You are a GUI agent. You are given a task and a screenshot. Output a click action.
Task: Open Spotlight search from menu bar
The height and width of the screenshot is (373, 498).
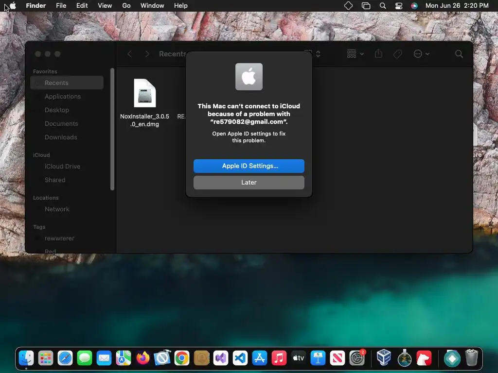[x=383, y=6]
